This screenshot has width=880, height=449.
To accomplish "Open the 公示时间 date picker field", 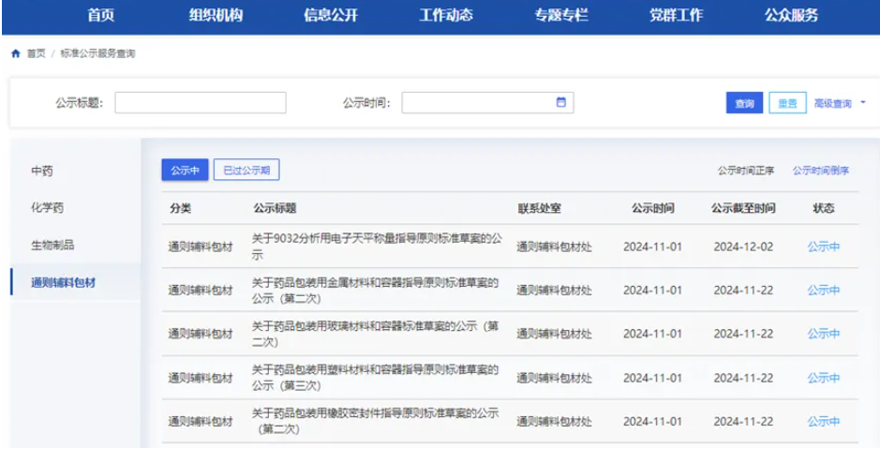I will click(x=478, y=103).
